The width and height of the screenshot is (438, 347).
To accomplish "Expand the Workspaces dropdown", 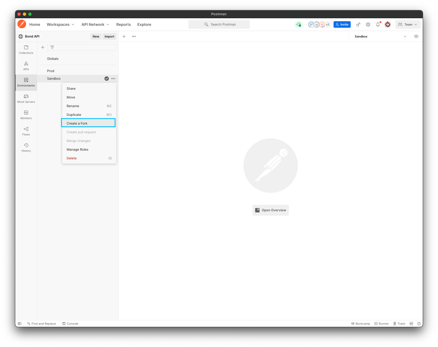I will click(x=60, y=24).
